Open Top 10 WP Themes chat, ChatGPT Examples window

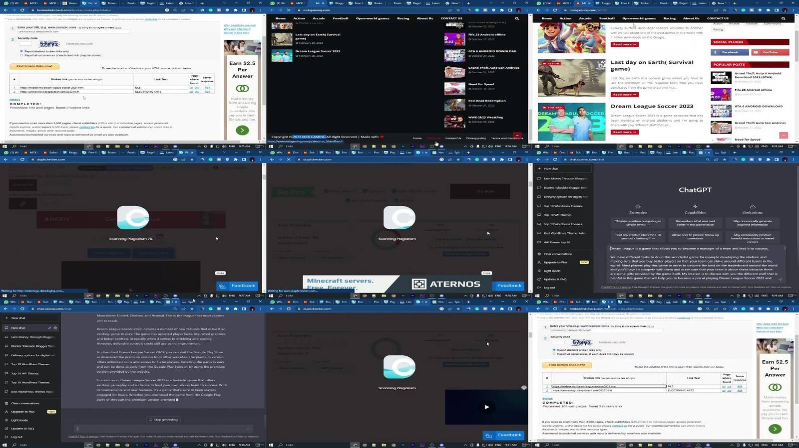pyautogui.click(x=557, y=215)
